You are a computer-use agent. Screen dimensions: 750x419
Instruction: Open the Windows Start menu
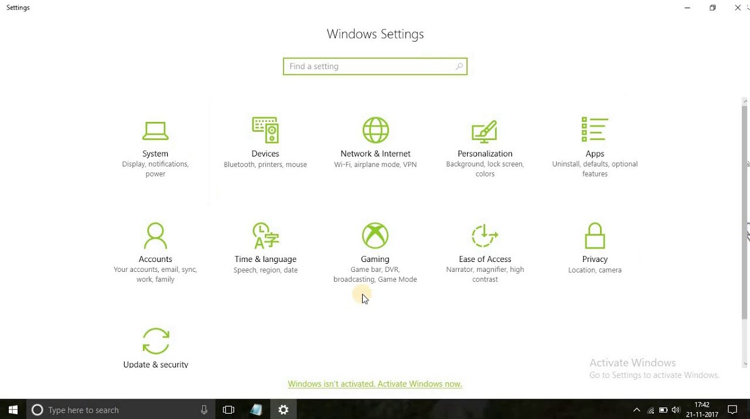(13, 410)
